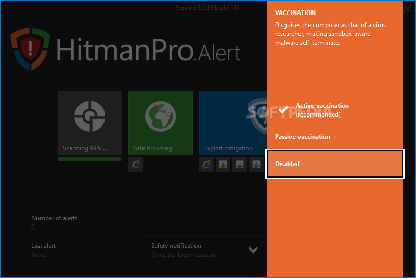
Task: Click Internet Explorer icon under Safe browsing
Action: click(136, 165)
